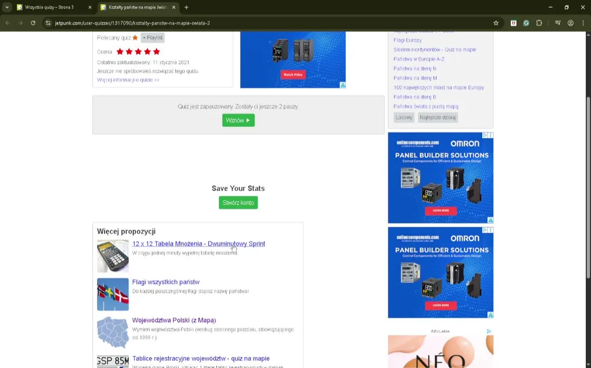591x368 pixels.
Task: Close the Wszystkie quizy tab
Action: [90, 7]
